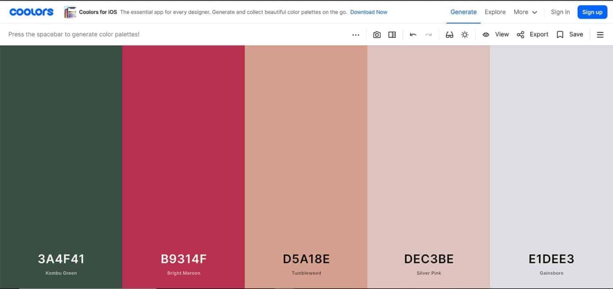Click the share icon next to Export

(x=520, y=35)
